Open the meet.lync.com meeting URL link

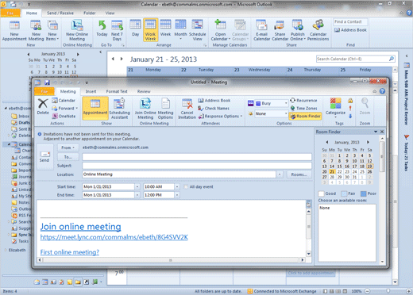coord(114,237)
